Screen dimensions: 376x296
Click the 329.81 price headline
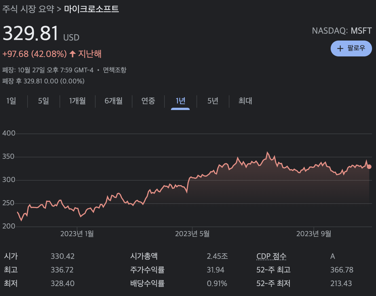pos(31,33)
